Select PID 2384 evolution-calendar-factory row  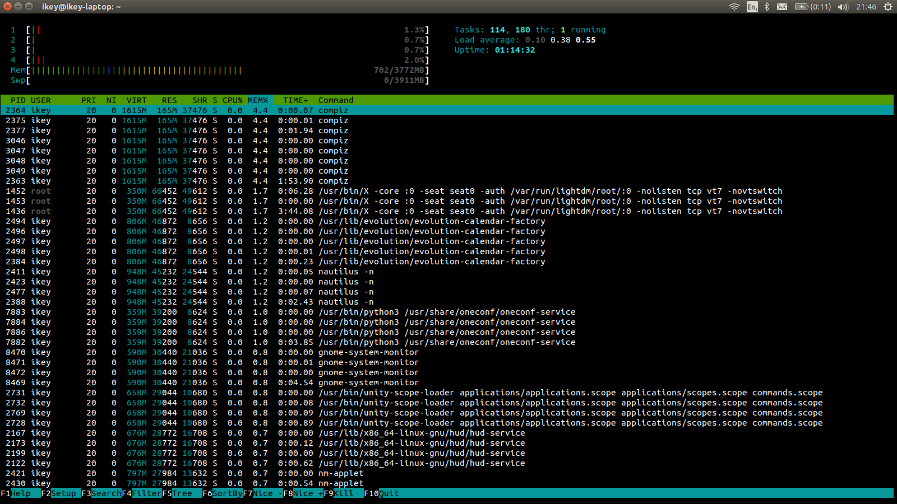pos(447,262)
